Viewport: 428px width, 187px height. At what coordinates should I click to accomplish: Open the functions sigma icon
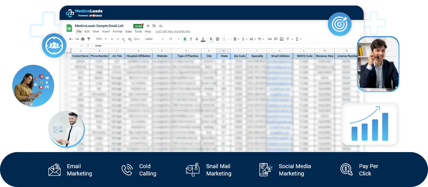(x=297, y=39)
